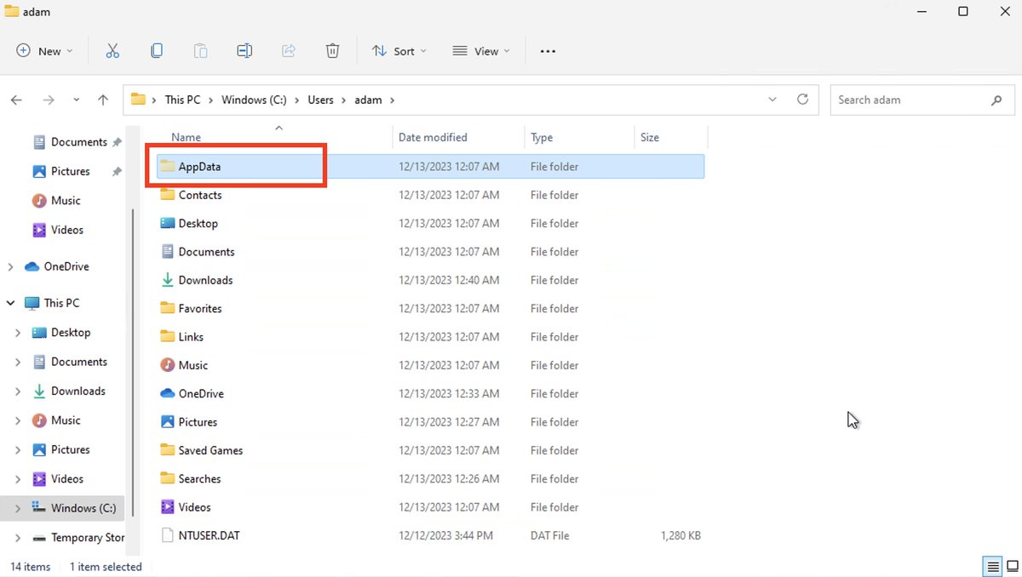The height and width of the screenshot is (577, 1022).
Task: Click the 1,280 KB size cell
Action: [x=680, y=535]
